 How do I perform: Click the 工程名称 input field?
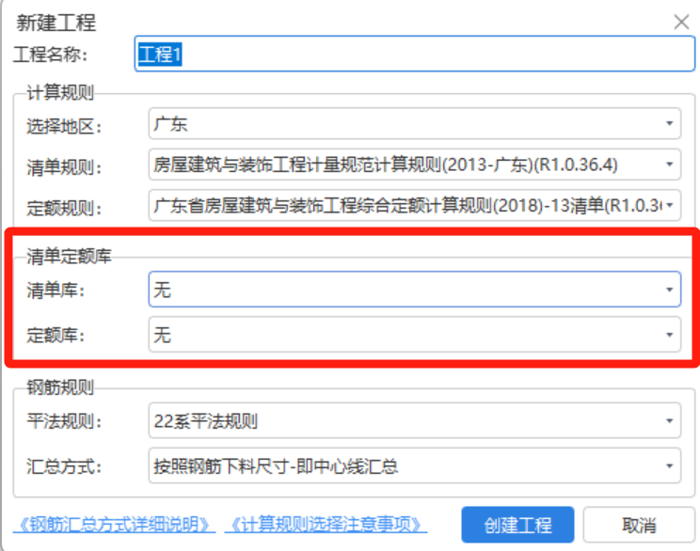coord(414,54)
